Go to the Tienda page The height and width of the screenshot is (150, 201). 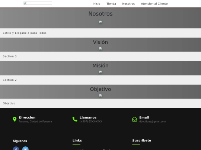[x=111, y=4]
